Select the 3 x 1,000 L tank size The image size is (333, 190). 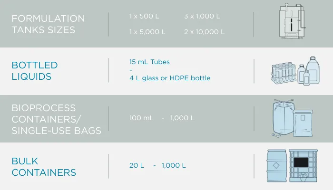point(202,16)
